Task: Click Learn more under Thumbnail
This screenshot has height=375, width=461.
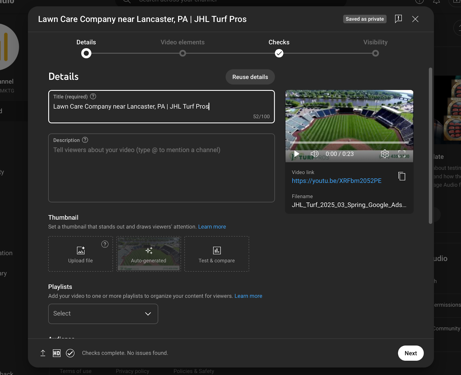Action: 212,227
